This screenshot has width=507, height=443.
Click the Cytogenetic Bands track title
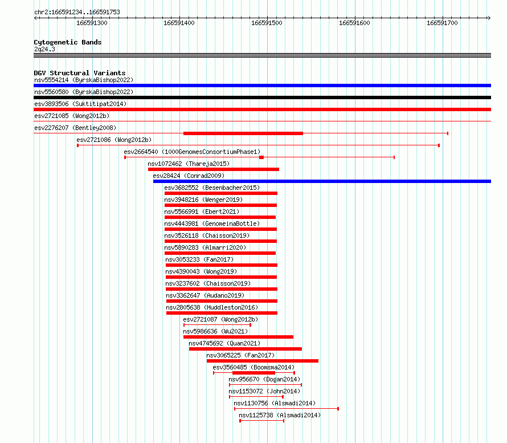pos(68,42)
